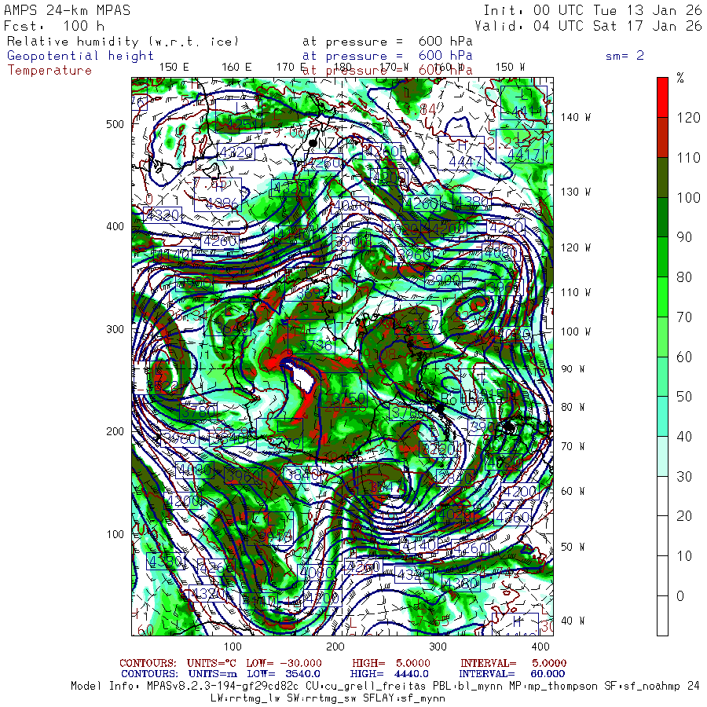Viewport: 707px width, 707px height.
Task: Click the '110' colorbar label
Action: [688, 157]
